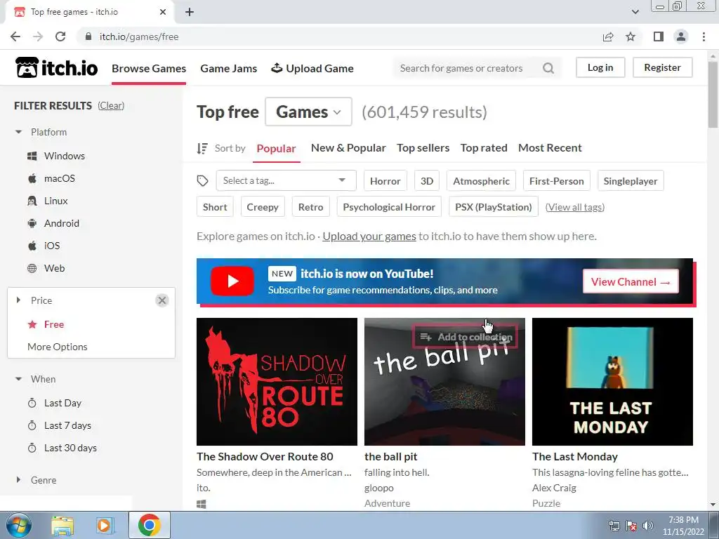Viewport: 719px width, 539px height.
Task: Open Game Jams navigation item
Action: 229,68
